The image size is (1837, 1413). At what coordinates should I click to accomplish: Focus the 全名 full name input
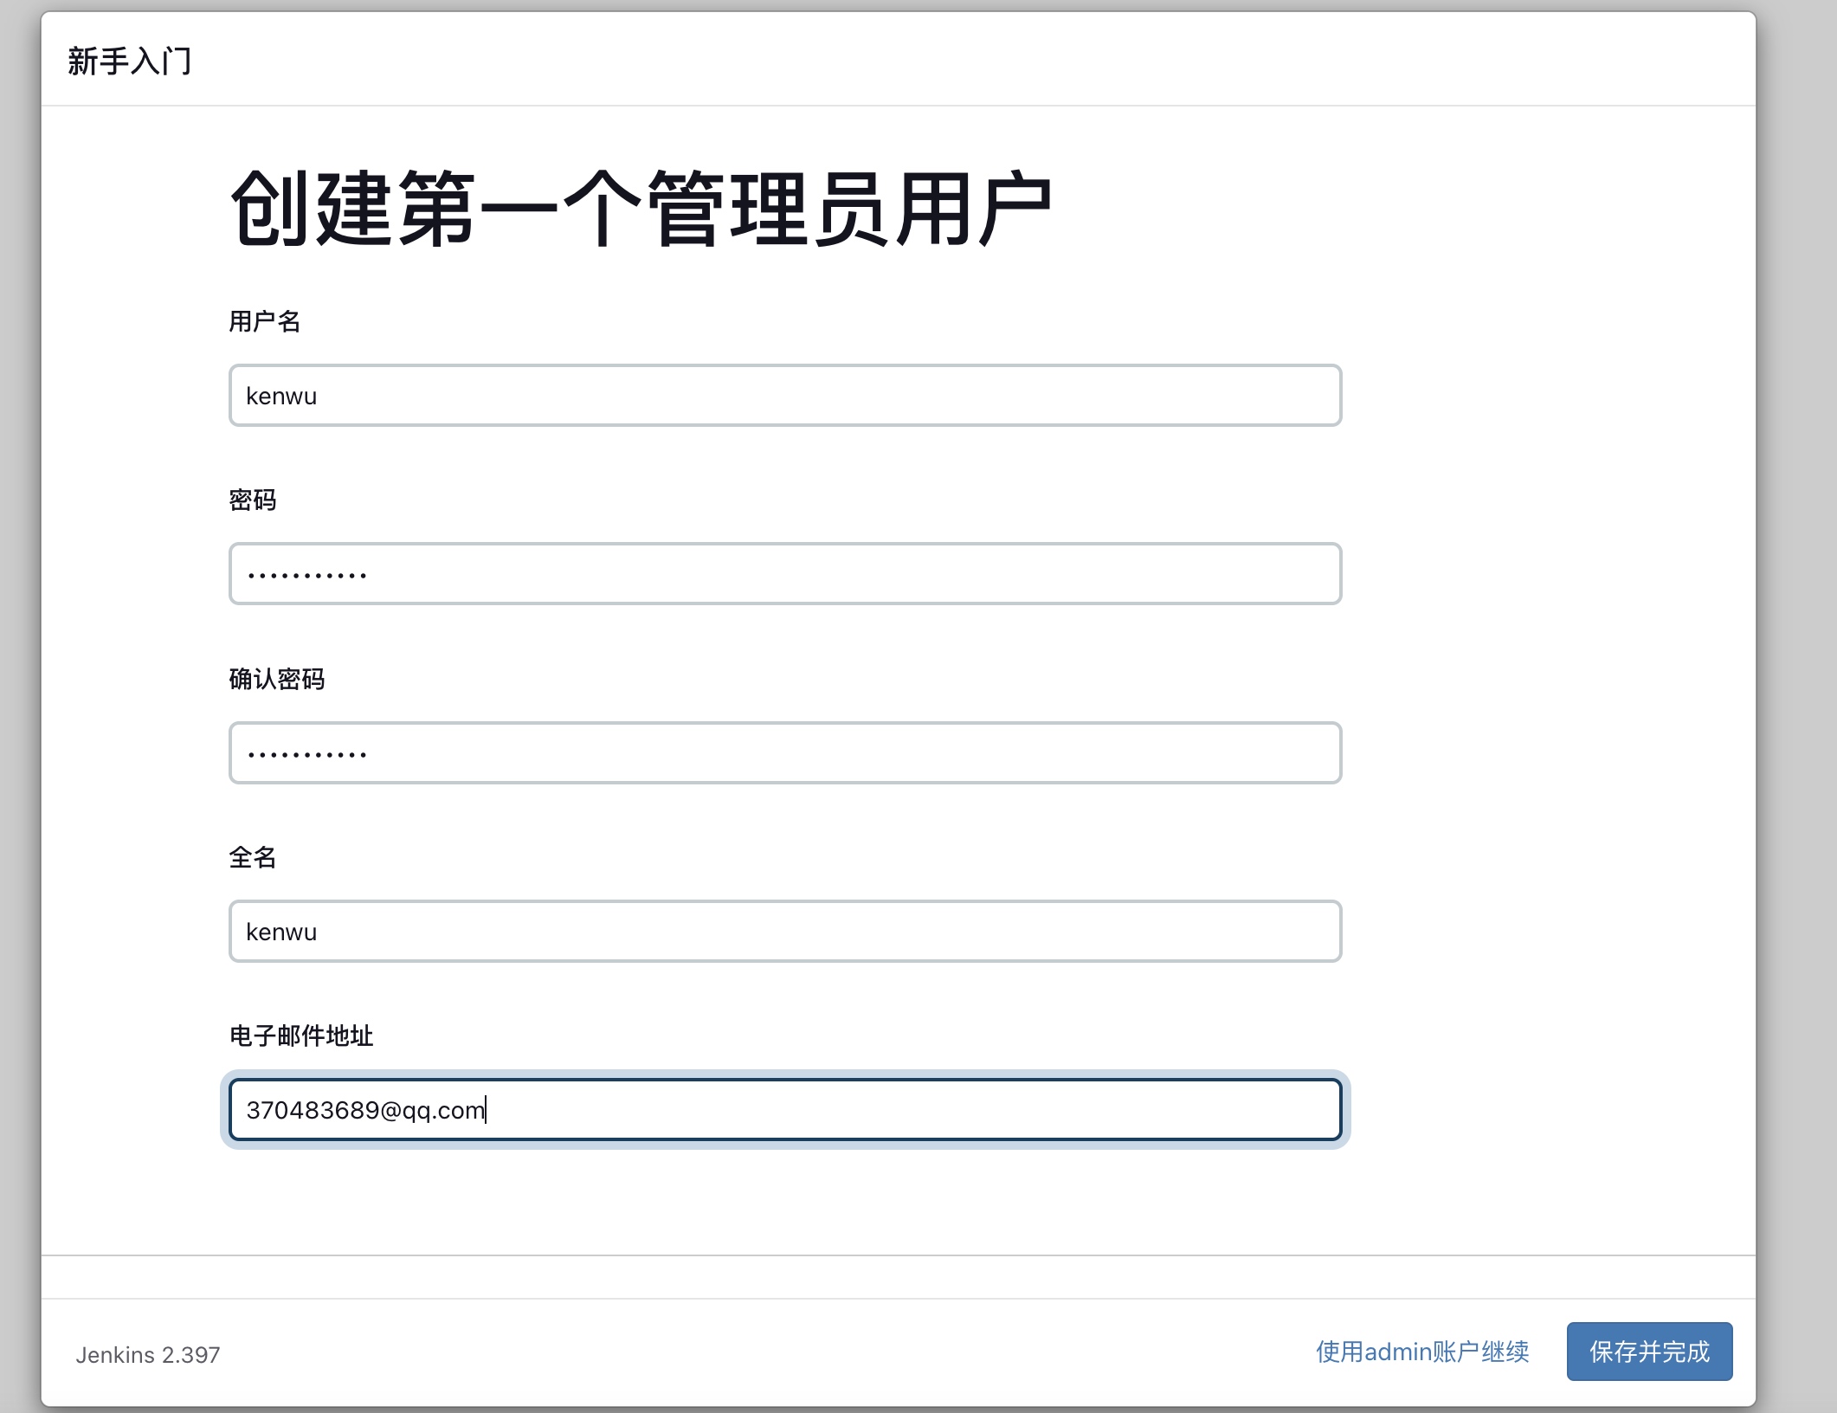click(x=784, y=932)
